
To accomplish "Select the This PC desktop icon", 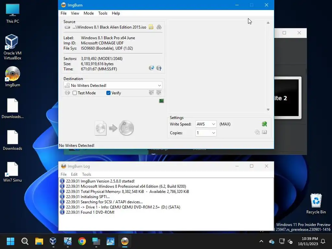I will 13,13.
